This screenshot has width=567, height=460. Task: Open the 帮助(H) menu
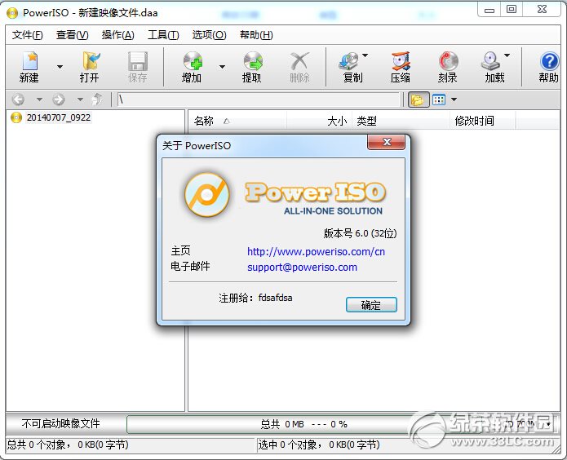point(256,35)
